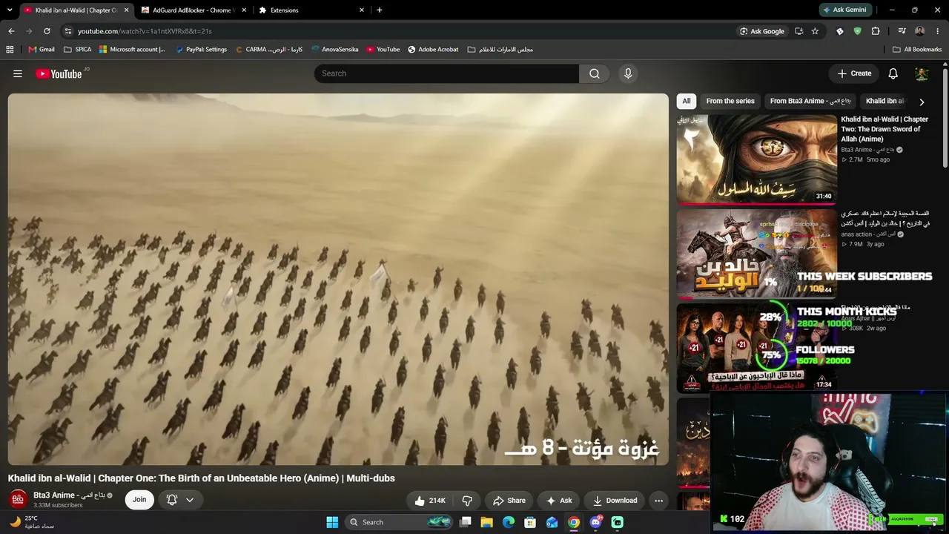Select the 'All' filter chip
The height and width of the screenshot is (534, 949).
coord(687,101)
